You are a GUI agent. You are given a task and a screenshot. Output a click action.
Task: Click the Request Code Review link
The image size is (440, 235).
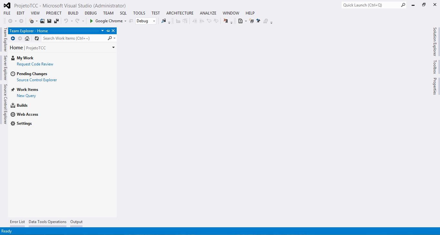coord(35,64)
